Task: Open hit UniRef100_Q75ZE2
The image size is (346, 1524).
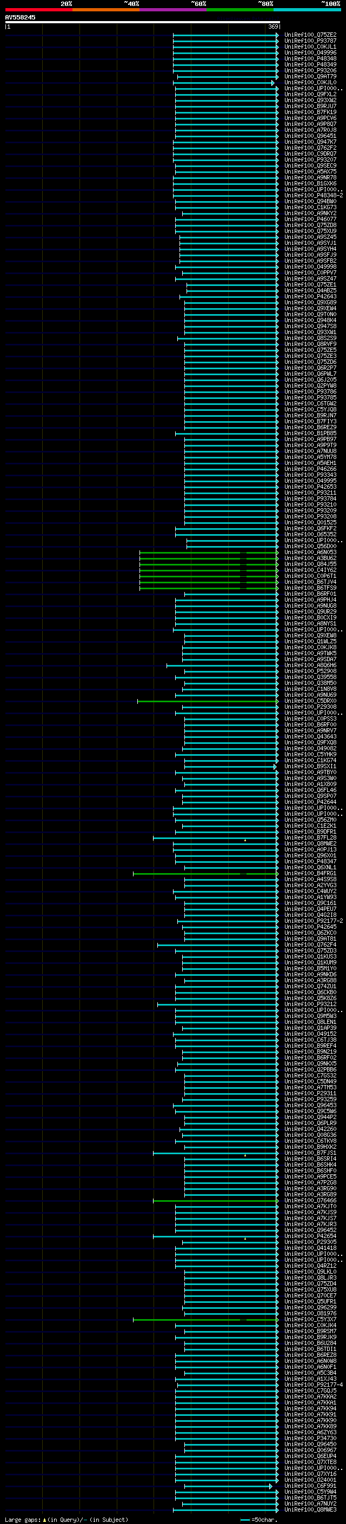Action: [310, 35]
